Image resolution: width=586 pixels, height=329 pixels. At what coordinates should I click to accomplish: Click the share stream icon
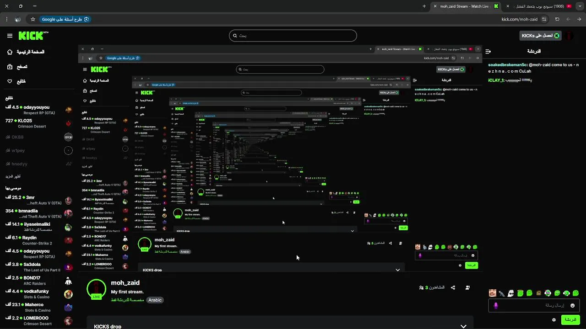(453, 287)
